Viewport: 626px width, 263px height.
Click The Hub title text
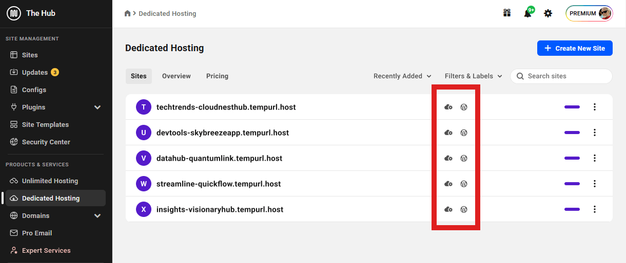click(x=40, y=13)
